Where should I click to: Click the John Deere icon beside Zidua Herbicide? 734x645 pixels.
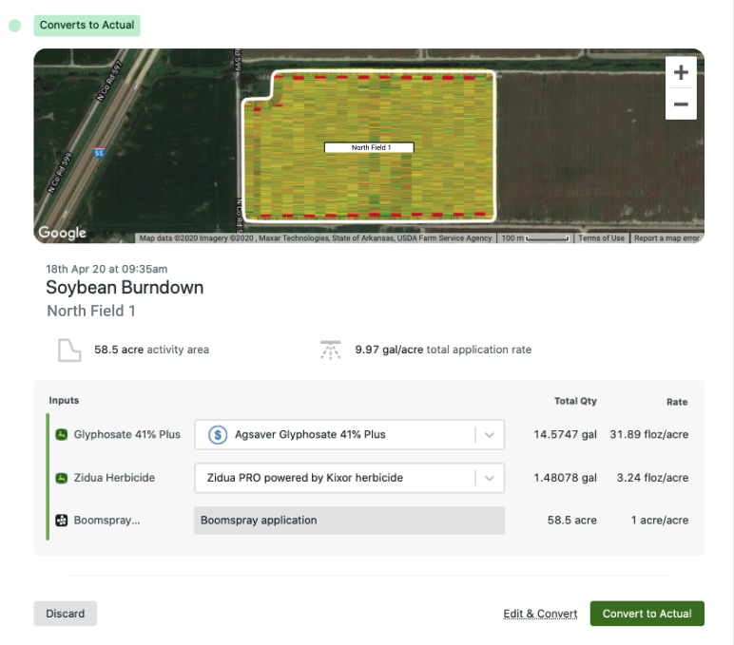tap(61, 478)
